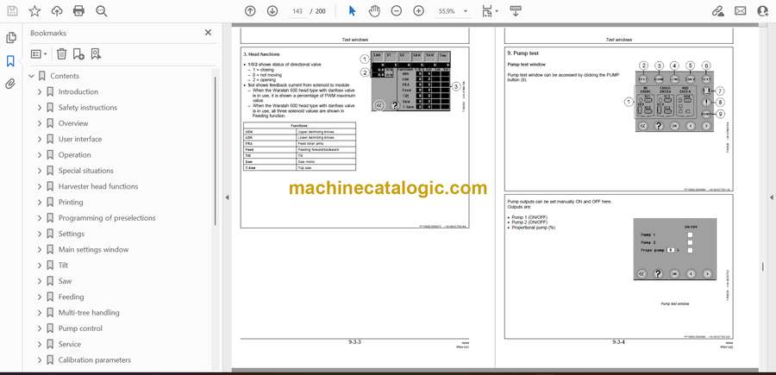Click the Save file icon
Viewport: 776px width, 375px height.
12,11
